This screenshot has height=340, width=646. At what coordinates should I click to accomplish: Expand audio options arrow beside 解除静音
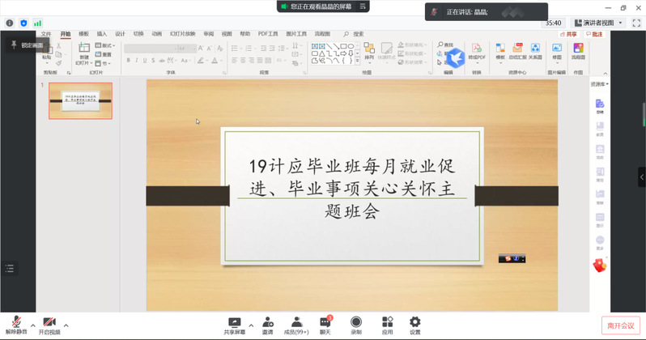[x=32, y=325]
